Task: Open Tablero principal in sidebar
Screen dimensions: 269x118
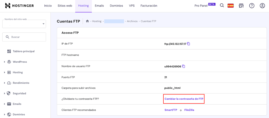Action: (24, 51)
